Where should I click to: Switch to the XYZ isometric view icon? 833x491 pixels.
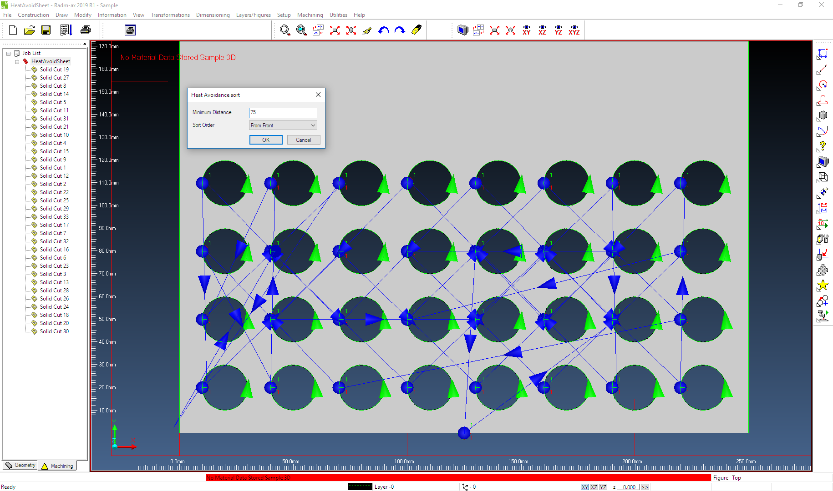[x=574, y=30]
